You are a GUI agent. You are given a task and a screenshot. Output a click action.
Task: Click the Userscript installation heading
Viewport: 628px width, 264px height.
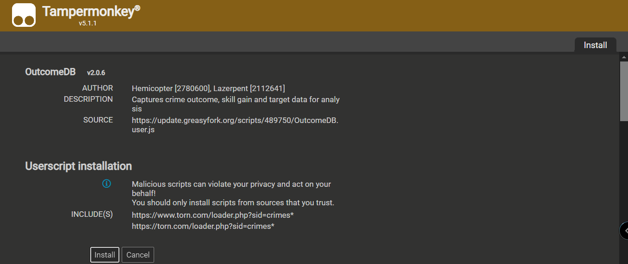click(79, 166)
